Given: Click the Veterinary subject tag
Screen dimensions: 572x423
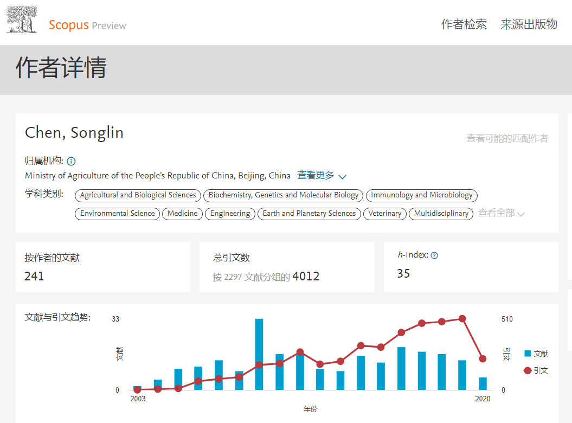Looking at the screenshot, I should pyautogui.click(x=384, y=214).
